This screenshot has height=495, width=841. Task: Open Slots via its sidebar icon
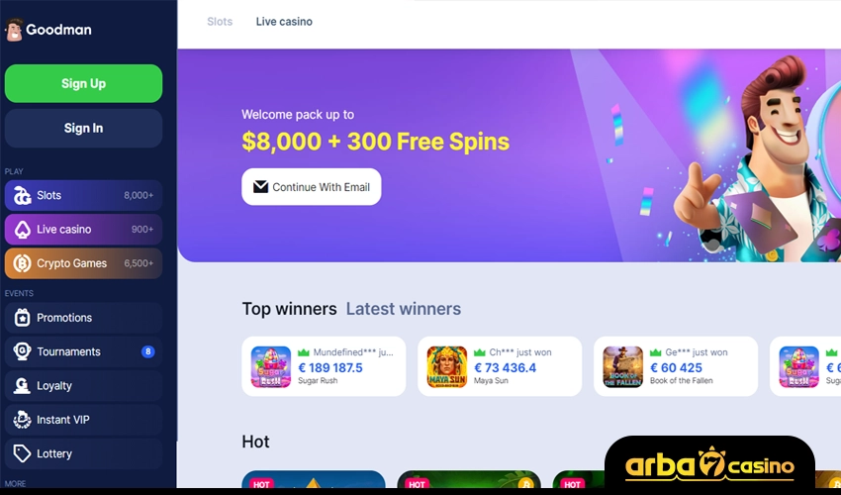coord(22,195)
